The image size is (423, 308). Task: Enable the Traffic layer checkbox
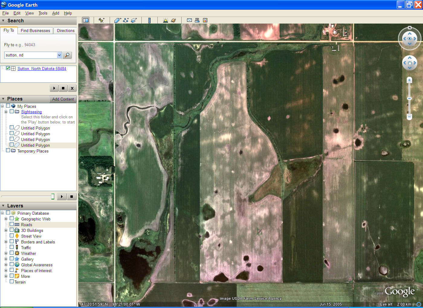[11, 247]
